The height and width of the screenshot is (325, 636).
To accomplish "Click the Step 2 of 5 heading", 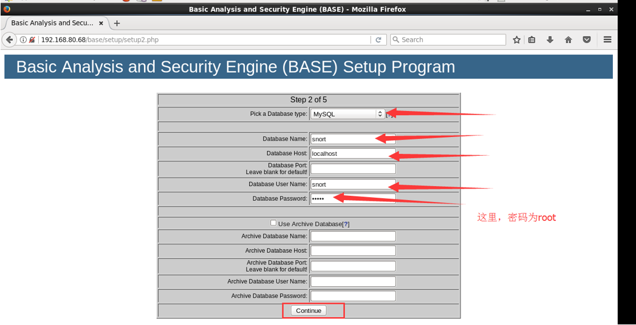I will point(308,99).
